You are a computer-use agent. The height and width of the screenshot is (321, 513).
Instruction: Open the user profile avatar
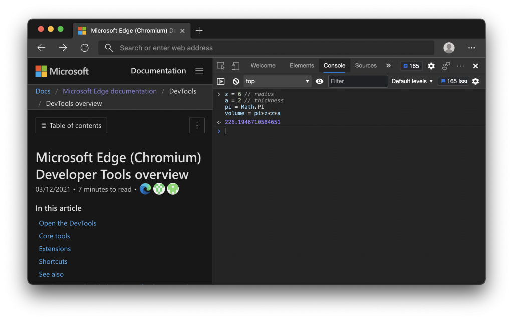click(449, 48)
